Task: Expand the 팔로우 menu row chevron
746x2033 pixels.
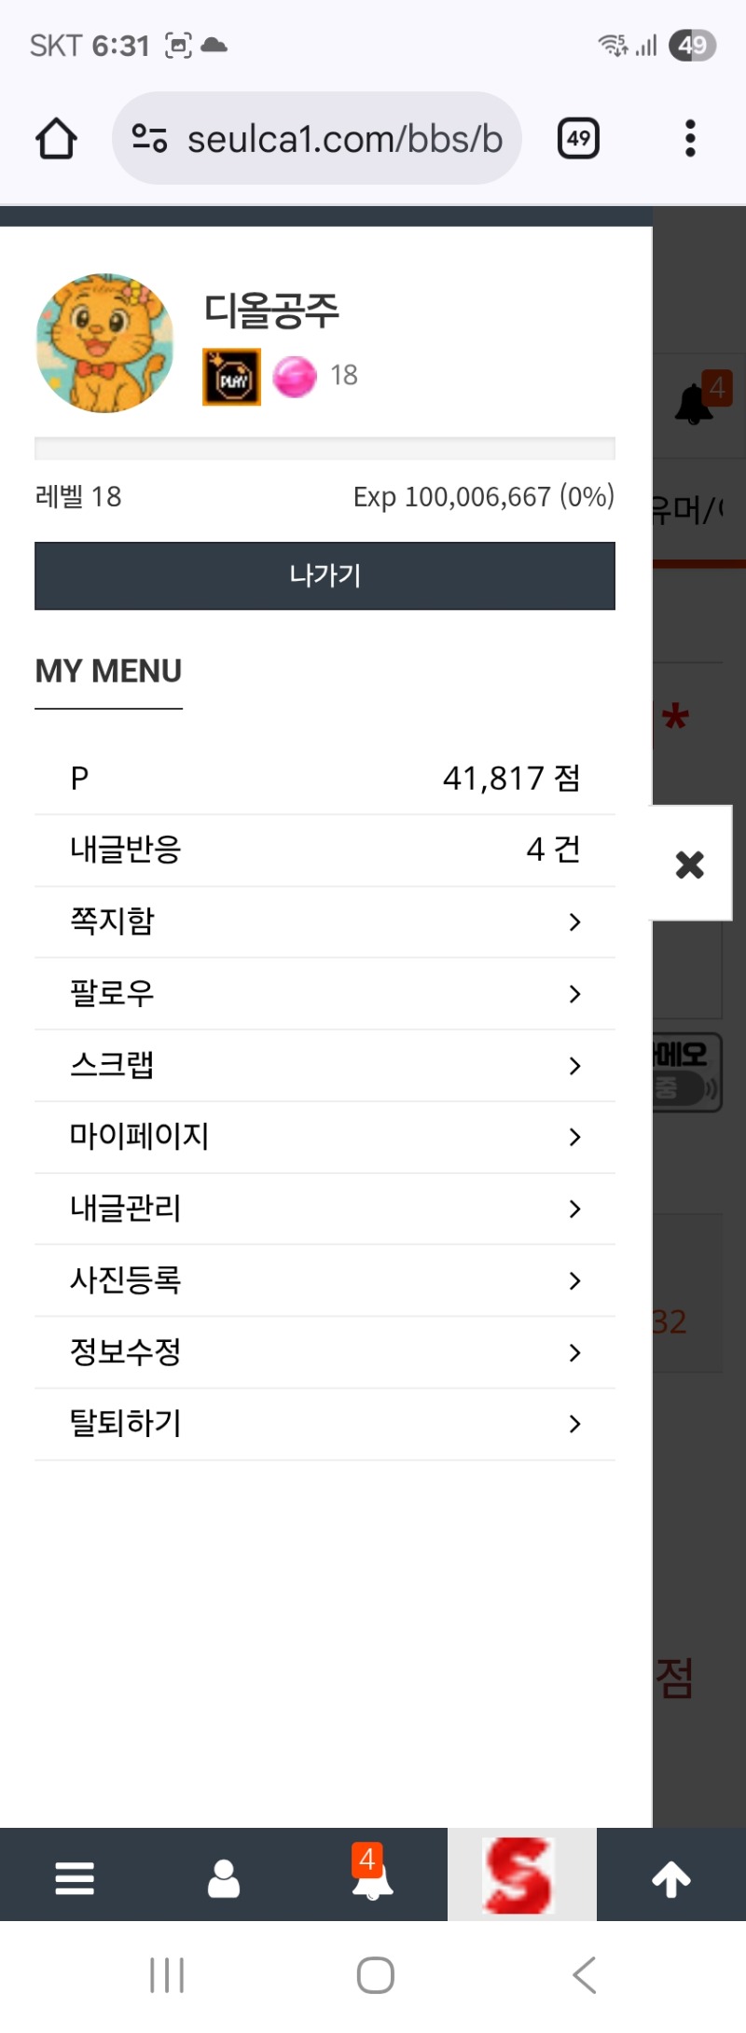Action: coord(574,994)
